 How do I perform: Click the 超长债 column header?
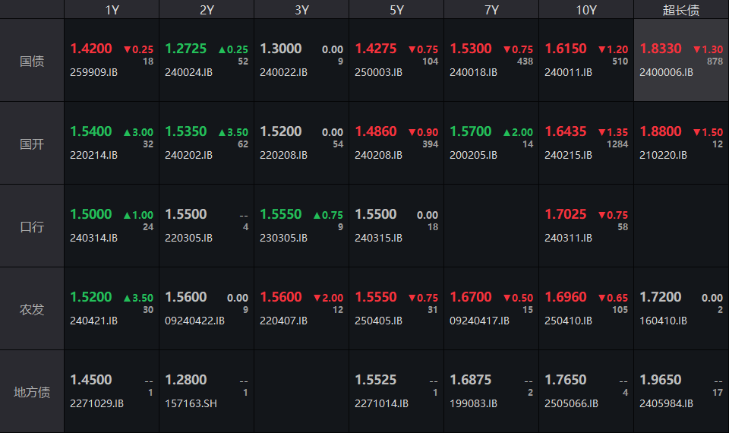681,10
